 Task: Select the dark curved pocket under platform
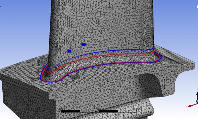(x=149, y=82)
